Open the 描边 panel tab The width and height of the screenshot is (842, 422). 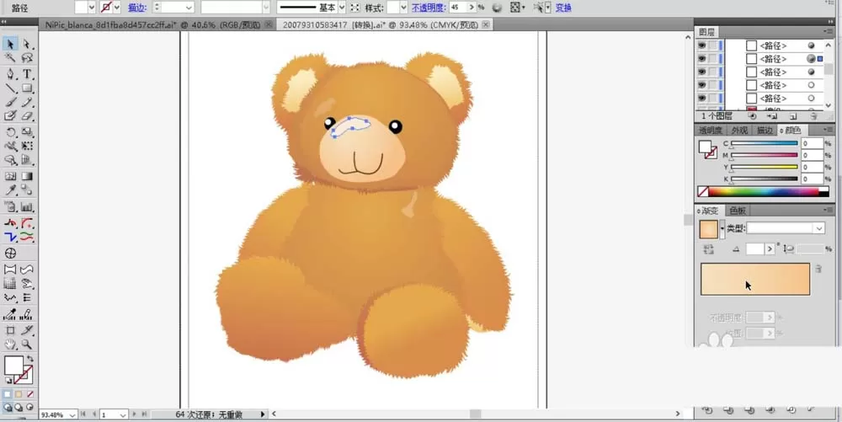coord(765,131)
